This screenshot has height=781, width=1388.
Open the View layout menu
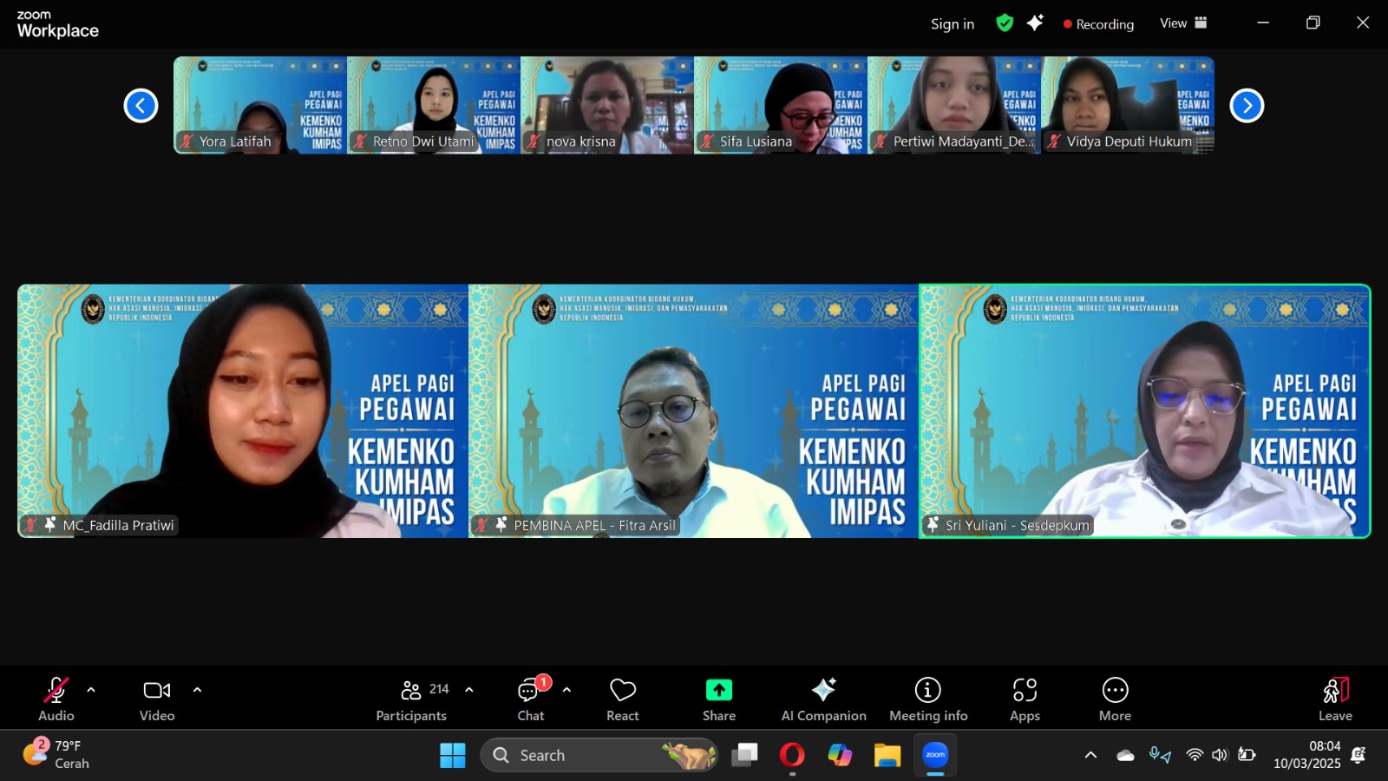[1182, 23]
